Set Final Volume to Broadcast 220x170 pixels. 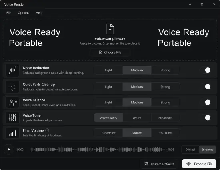(108, 133)
